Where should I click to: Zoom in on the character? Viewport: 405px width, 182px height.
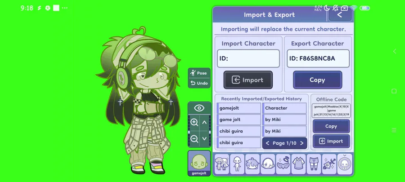coord(194,122)
